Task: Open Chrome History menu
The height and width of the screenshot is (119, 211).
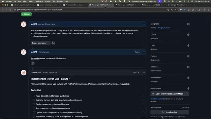Action: pos(31,1)
